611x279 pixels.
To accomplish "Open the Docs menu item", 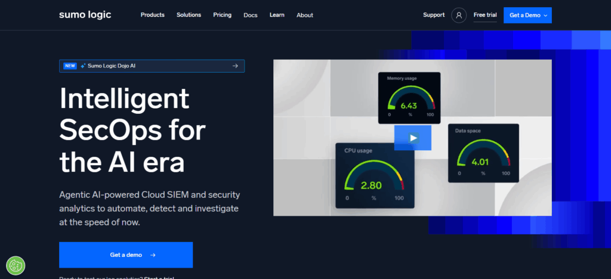I will pyautogui.click(x=251, y=15).
